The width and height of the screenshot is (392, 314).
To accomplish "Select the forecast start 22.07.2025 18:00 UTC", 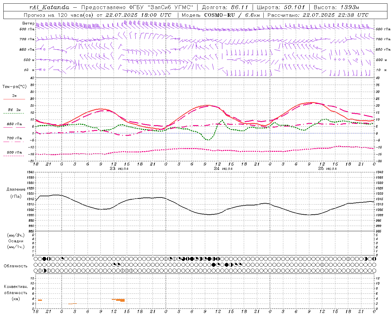I will tap(138, 15).
